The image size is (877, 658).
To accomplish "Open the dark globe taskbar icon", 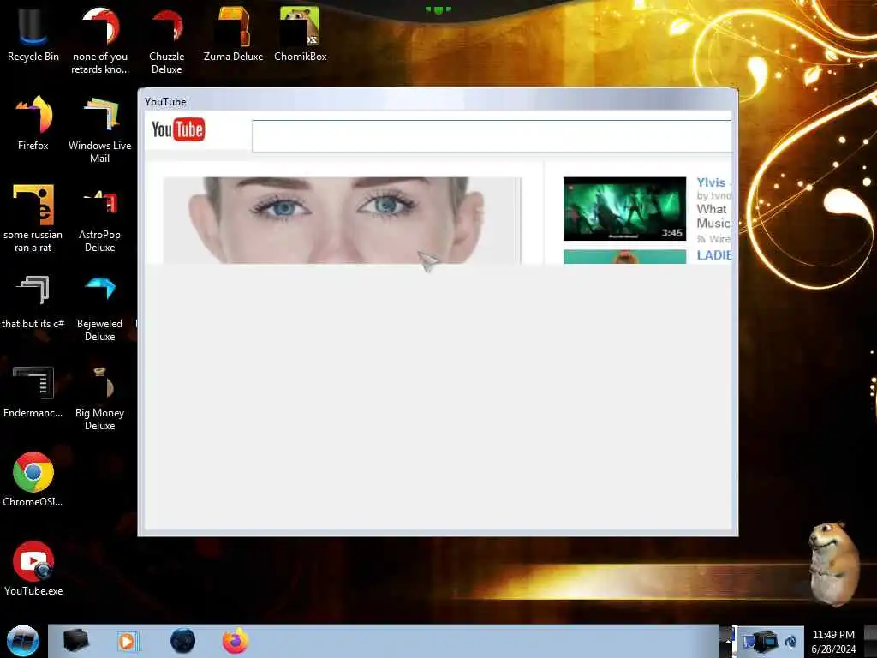I will click(x=183, y=641).
